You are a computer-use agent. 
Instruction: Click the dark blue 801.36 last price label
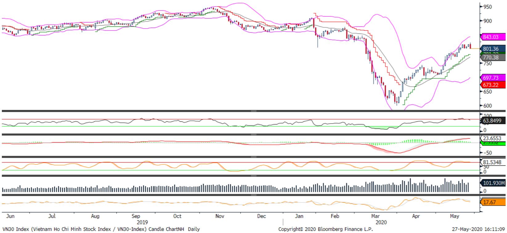click(493, 49)
